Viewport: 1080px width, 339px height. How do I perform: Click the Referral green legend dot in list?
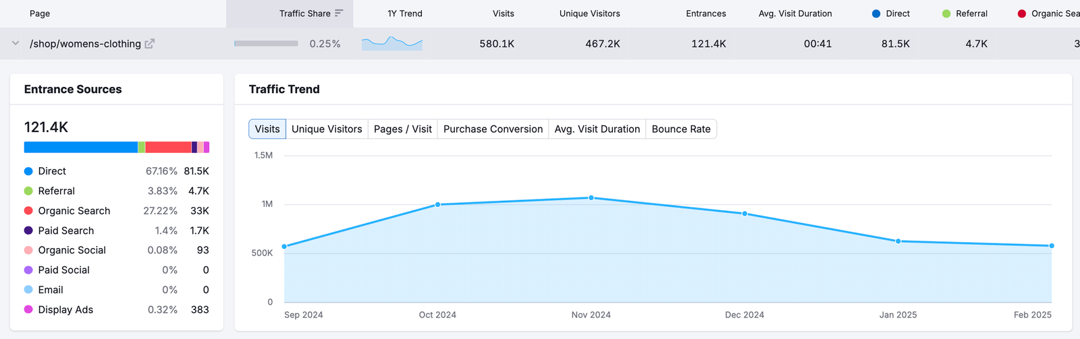pyautogui.click(x=28, y=191)
